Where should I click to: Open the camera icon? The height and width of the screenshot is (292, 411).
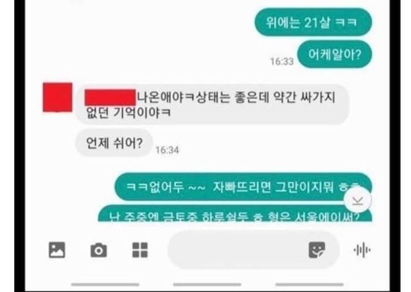[x=98, y=250]
